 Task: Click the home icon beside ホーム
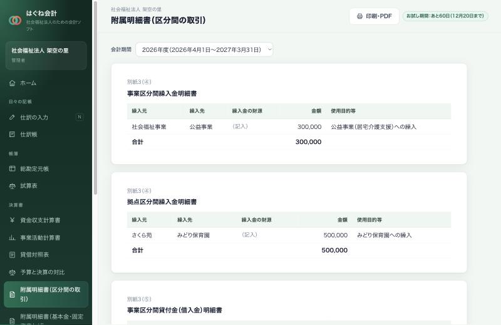(x=12, y=83)
